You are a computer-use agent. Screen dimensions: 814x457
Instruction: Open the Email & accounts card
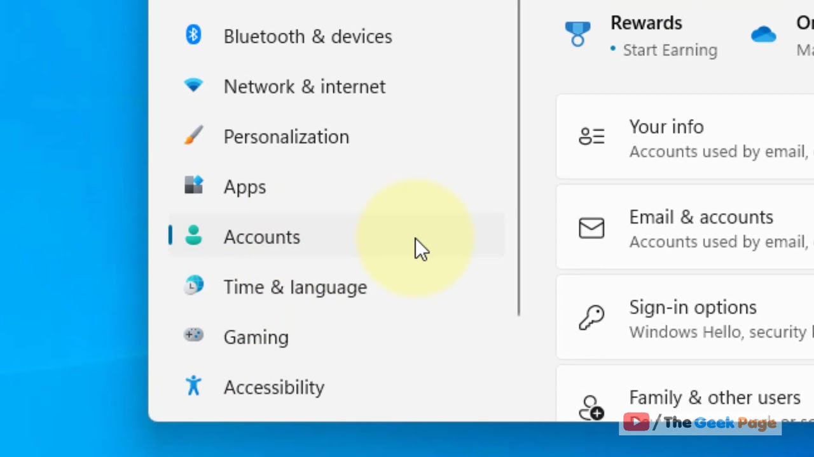(x=685, y=227)
